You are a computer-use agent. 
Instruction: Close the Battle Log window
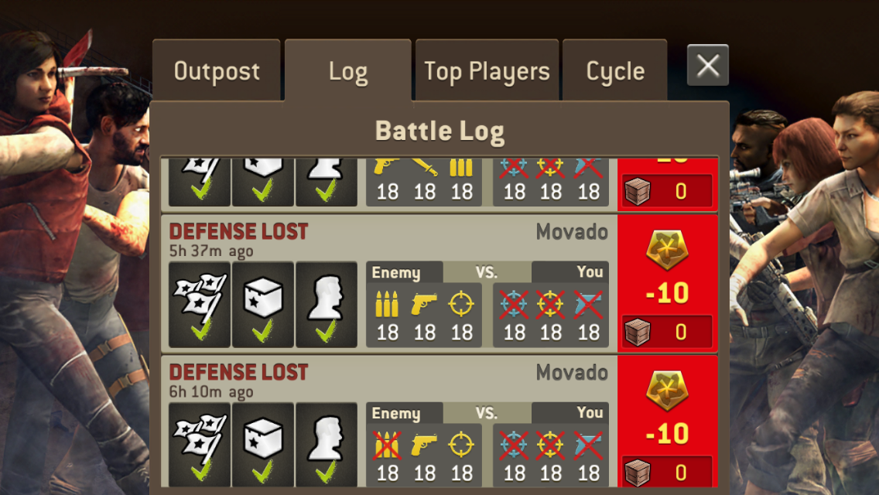click(707, 65)
